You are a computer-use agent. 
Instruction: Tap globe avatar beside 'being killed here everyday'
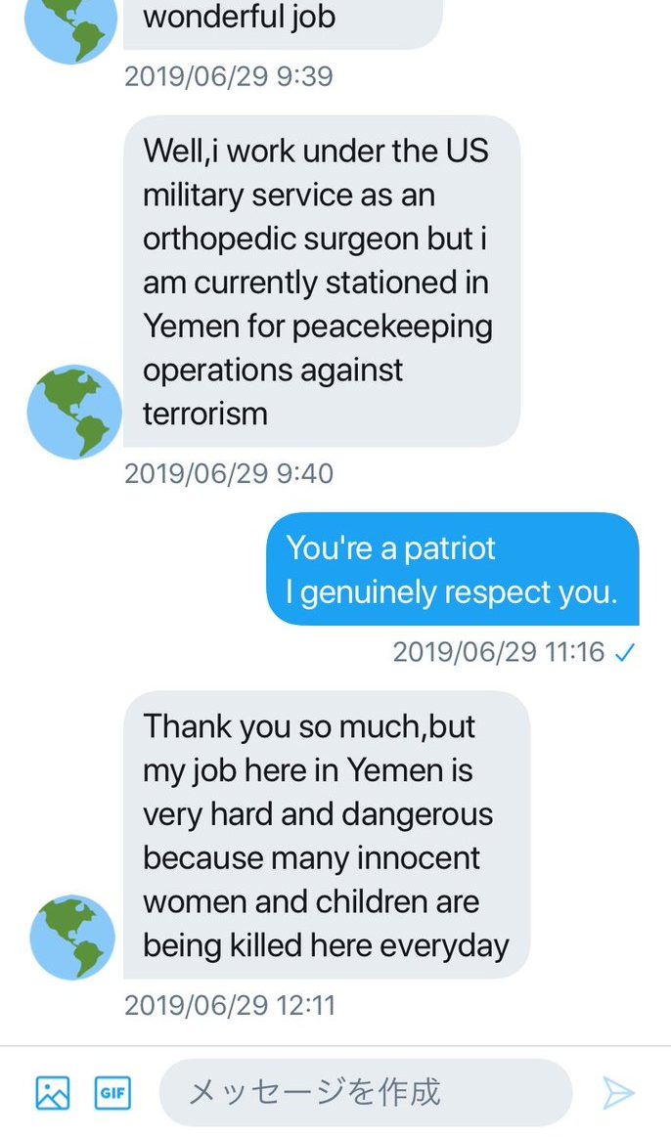coord(73,938)
